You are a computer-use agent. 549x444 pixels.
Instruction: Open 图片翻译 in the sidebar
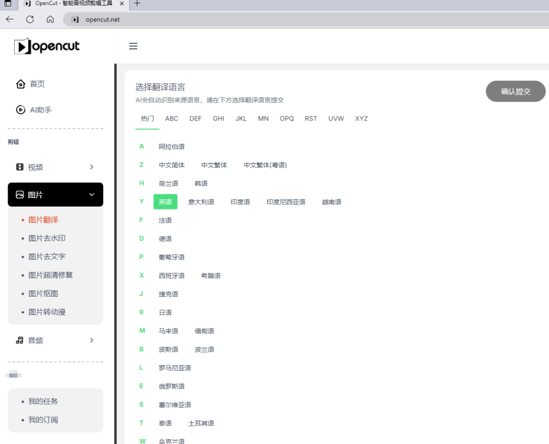[43, 220]
